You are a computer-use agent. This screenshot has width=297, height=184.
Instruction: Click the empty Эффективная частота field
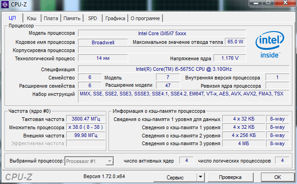(86, 143)
